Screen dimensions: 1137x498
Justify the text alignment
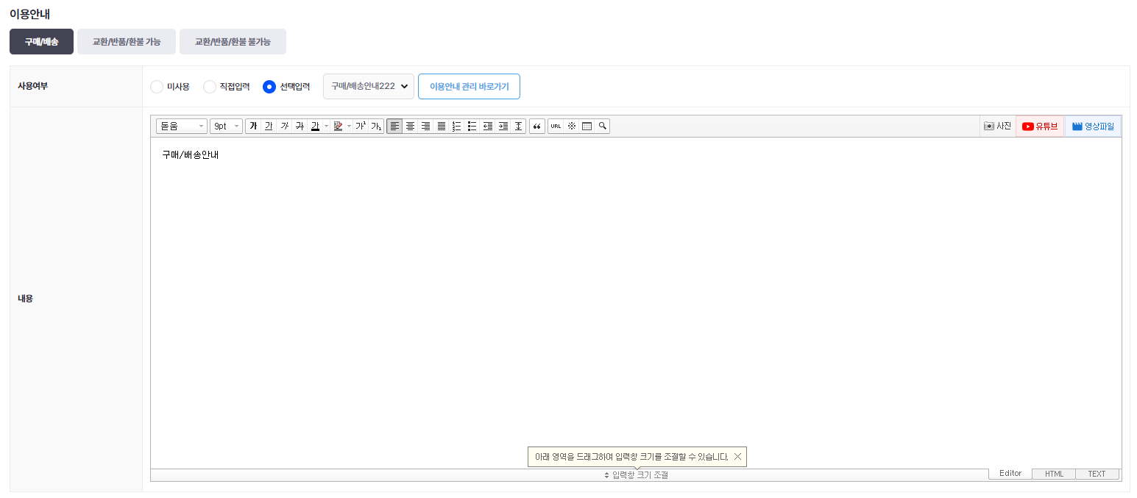(442, 126)
